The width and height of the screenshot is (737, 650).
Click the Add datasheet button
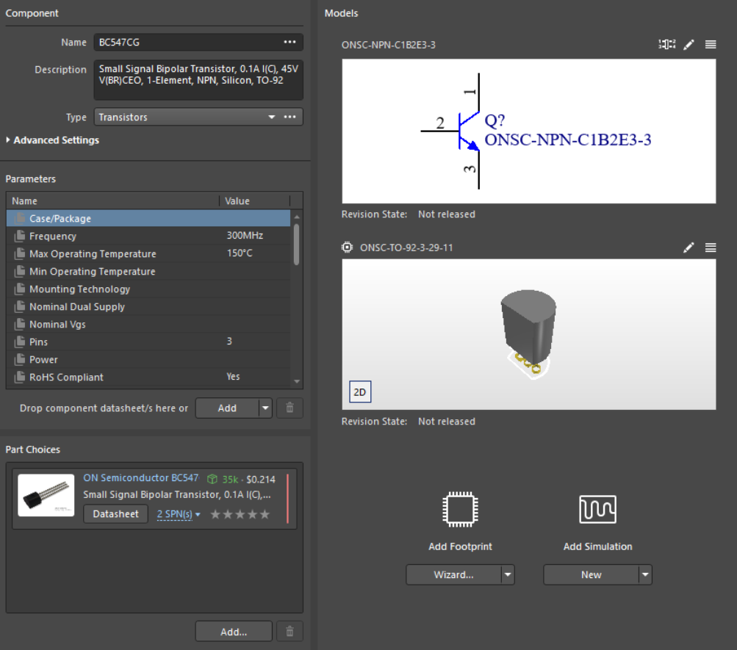pos(227,408)
